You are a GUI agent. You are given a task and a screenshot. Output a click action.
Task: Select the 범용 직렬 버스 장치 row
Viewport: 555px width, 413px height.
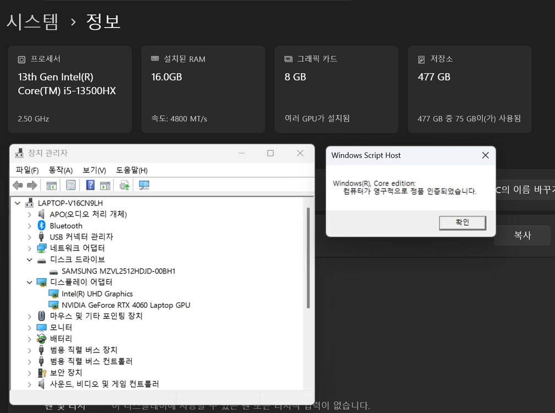click(84, 350)
